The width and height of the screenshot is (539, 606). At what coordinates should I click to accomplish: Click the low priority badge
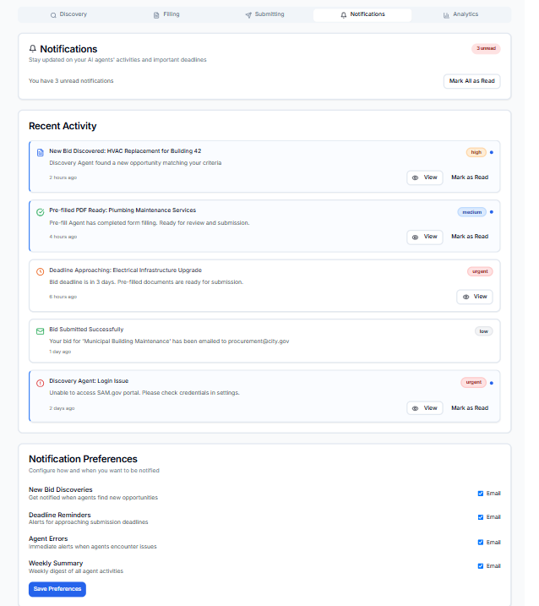click(x=484, y=331)
